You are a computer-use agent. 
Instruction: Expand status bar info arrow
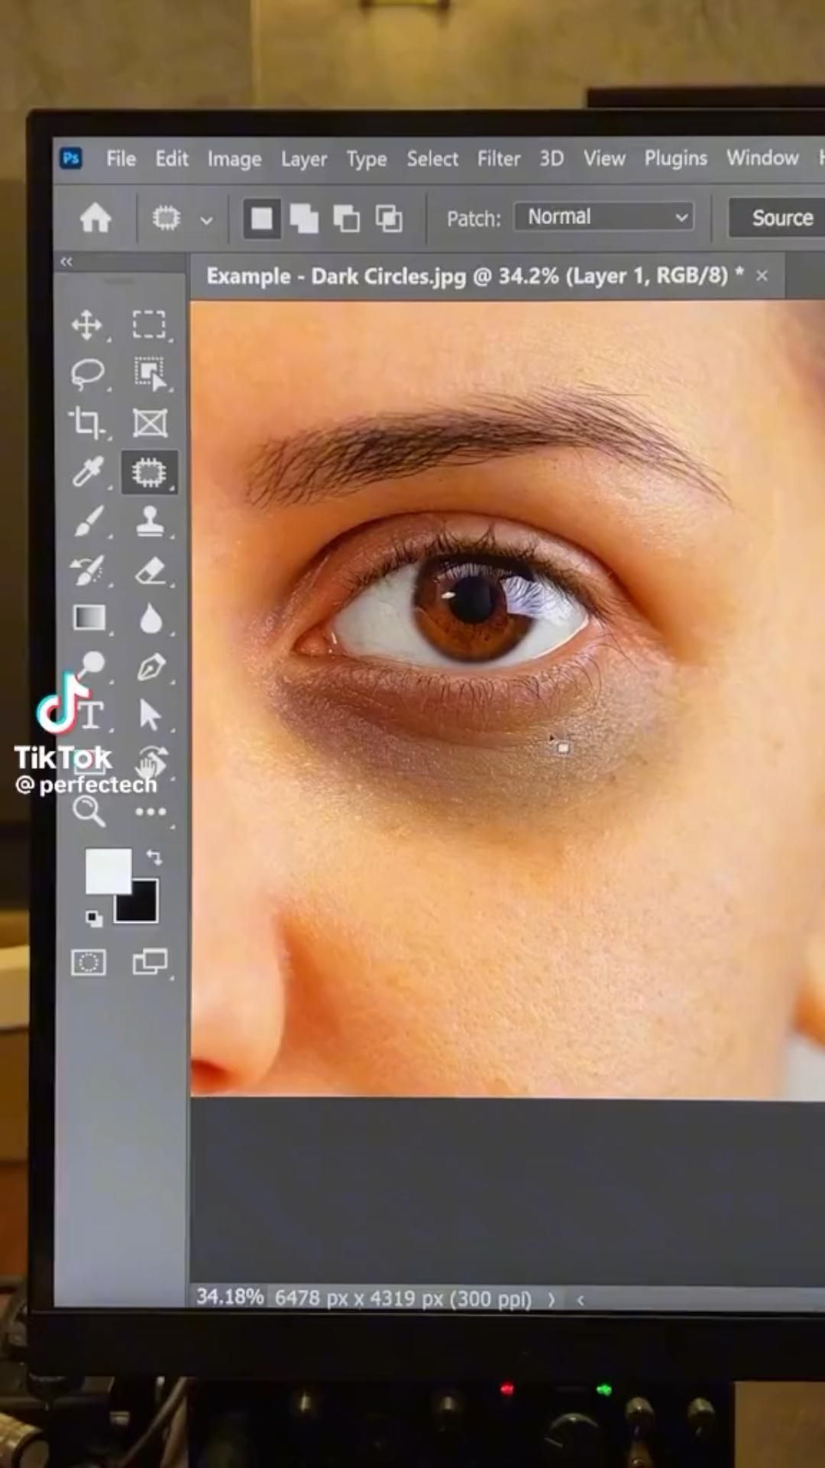pyautogui.click(x=552, y=1300)
